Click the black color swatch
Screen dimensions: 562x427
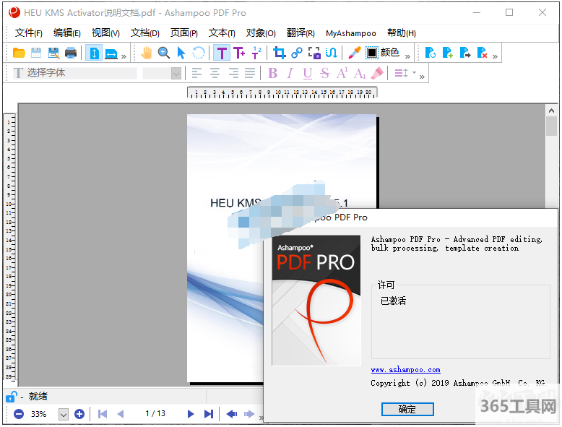pos(371,53)
